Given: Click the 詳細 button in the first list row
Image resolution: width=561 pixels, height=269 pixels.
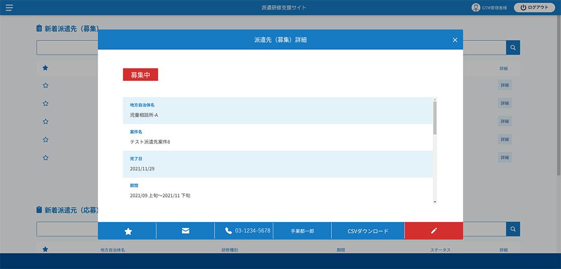Looking at the screenshot, I should pos(504,86).
